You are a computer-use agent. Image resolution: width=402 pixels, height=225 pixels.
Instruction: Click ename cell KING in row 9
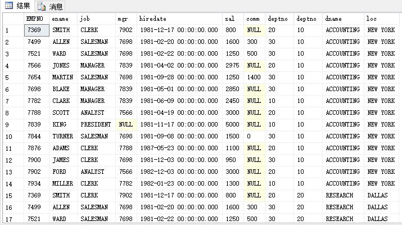click(64, 125)
